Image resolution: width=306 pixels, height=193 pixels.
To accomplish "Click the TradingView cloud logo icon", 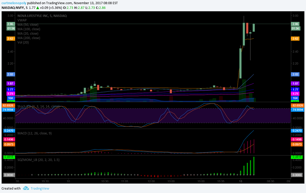I will click(26, 188).
